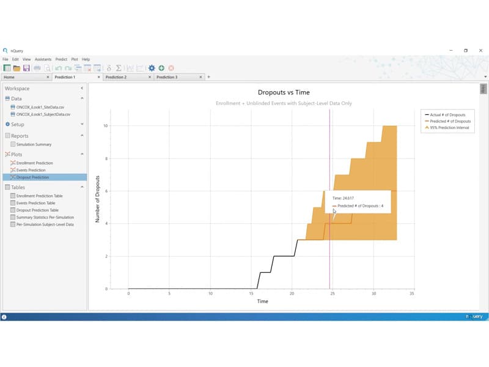Click the delta effect size toolbar icon

click(x=109, y=68)
